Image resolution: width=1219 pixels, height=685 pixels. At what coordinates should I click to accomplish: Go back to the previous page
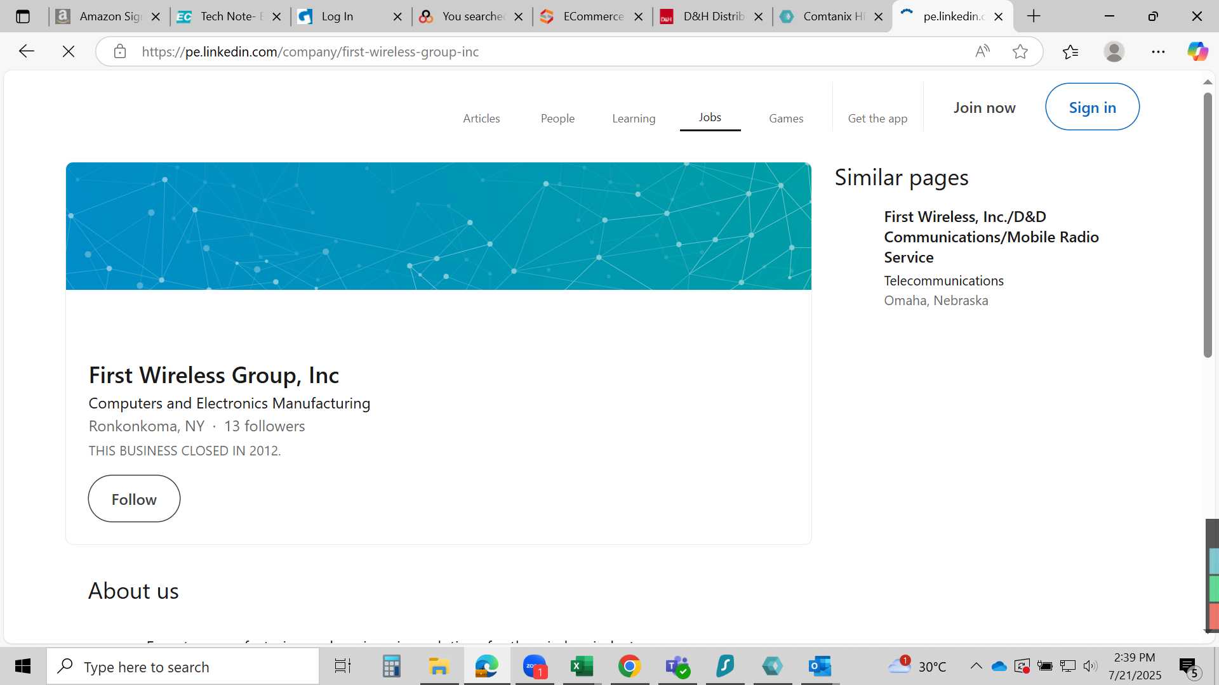tap(27, 51)
